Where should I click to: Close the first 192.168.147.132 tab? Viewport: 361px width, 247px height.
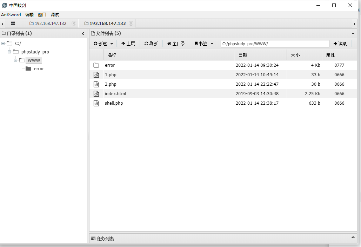click(x=74, y=23)
